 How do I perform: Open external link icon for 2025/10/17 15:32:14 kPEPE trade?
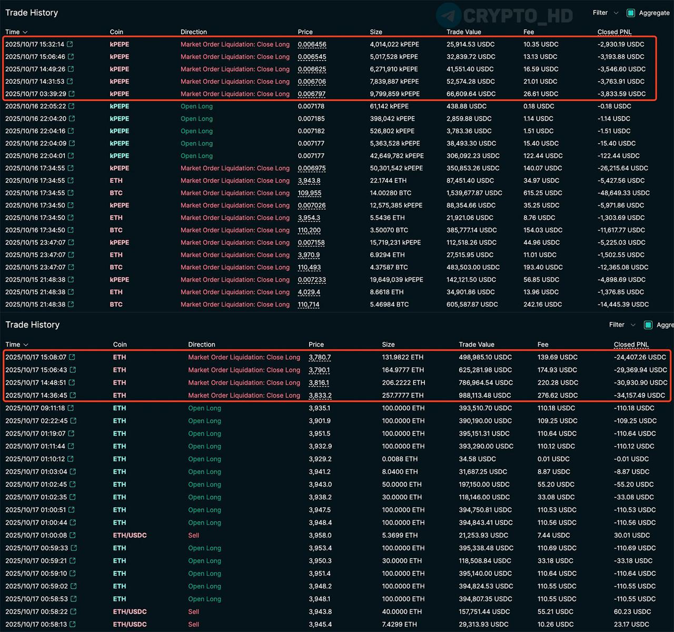pos(70,45)
